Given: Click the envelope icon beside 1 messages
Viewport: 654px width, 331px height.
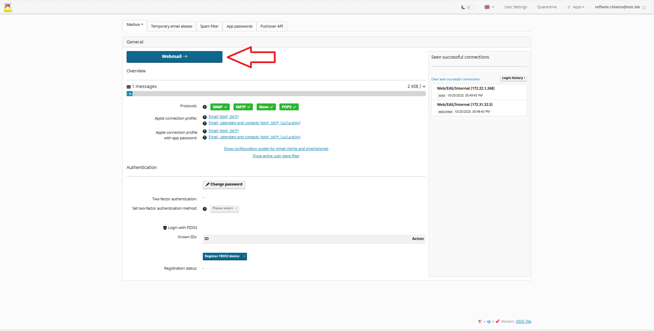Looking at the screenshot, I should tap(129, 87).
